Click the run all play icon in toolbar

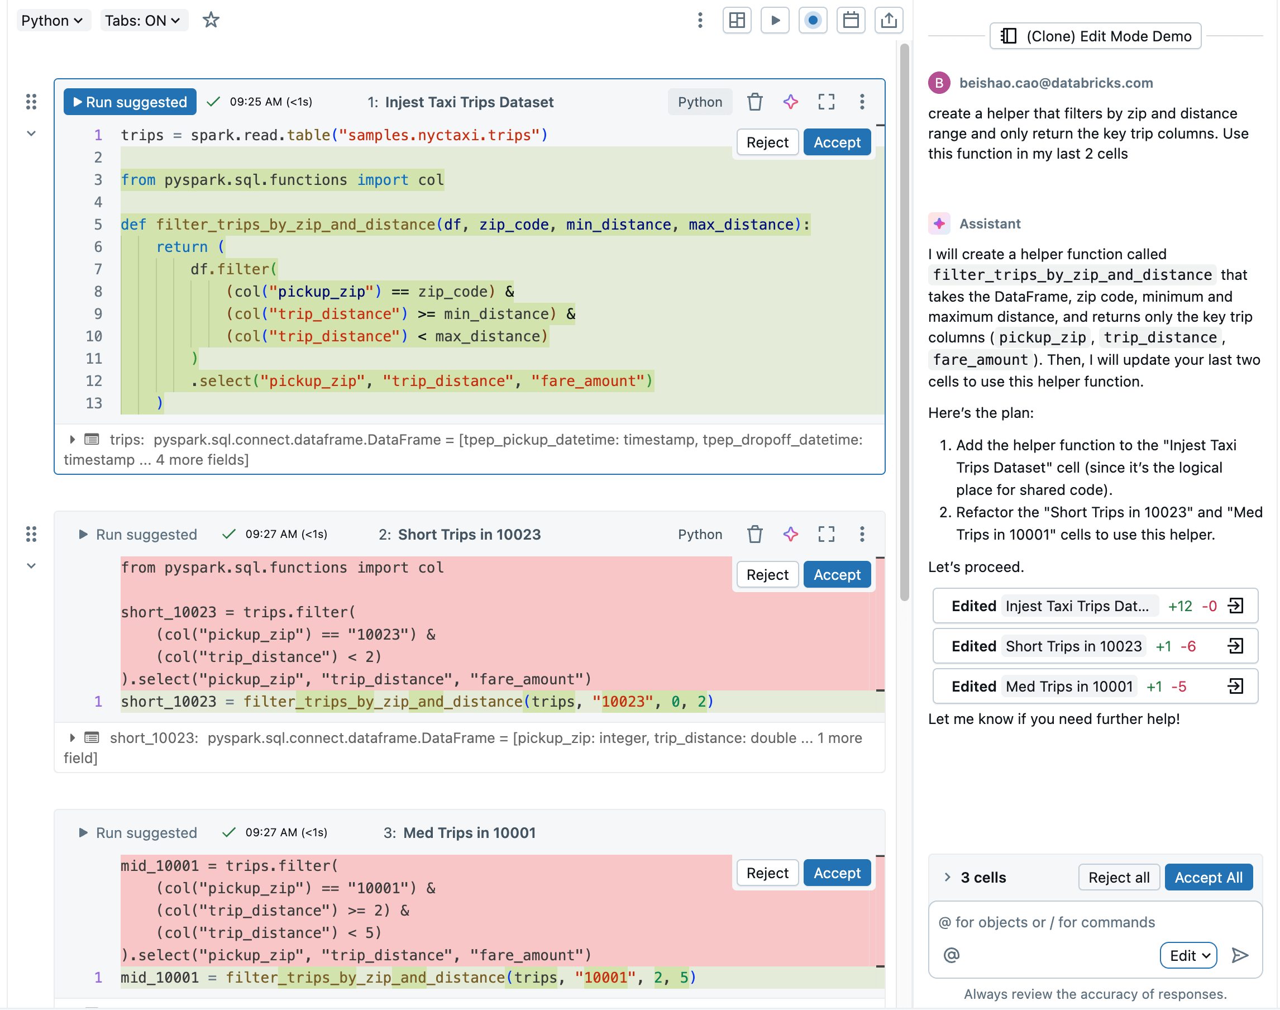coord(775,21)
